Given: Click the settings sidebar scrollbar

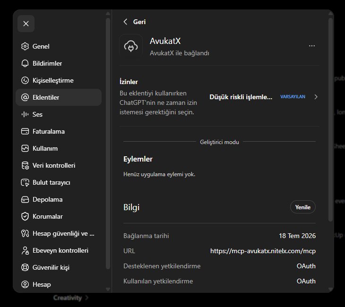Looking at the screenshot, I should coord(108,144).
